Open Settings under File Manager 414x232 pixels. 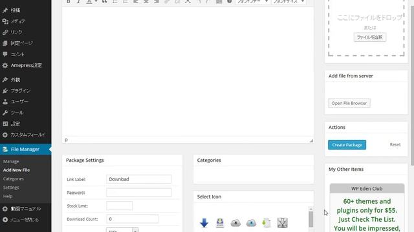click(x=11, y=188)
